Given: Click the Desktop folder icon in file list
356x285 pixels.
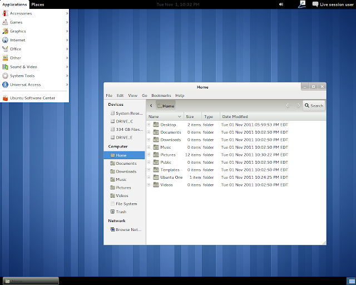Looking at the screenshot, I should point(156,125).
